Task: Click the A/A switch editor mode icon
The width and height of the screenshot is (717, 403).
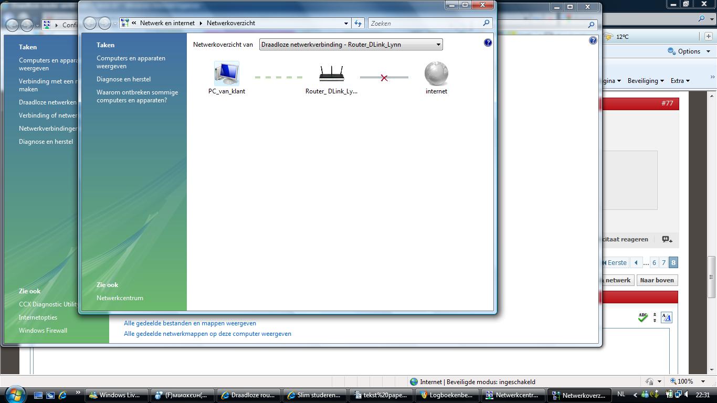Action: [666, 317]
